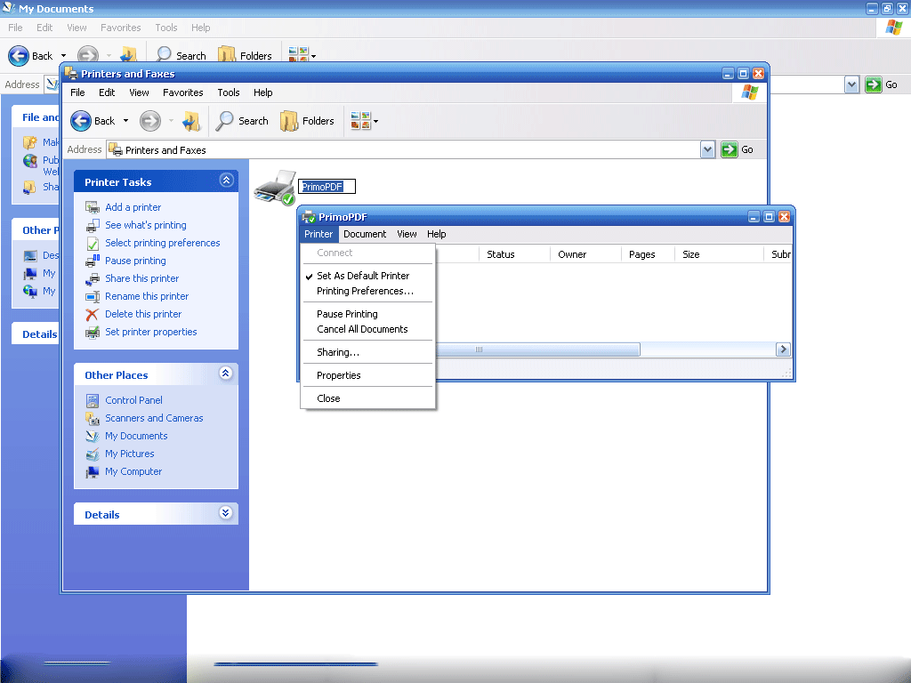This screenshot has height=683, width=911.
Task: Open the Help menu in PrimoPDF window
Action: pyautogui.click(x=436, y=234)
